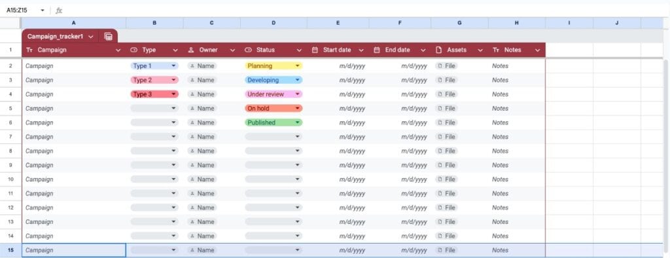The height and width of the screenshot is (258, 670).
Task: Open the name box dropdown arrow
Action: [x=43, y=10]
